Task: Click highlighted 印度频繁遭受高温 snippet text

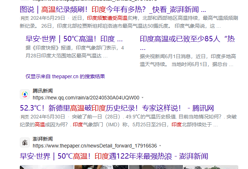Action: tap(107, 18)
